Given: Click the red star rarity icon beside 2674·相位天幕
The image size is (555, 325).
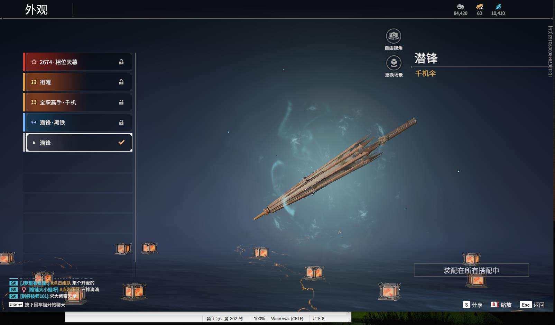Looking at the screenshot, I should click(34, 62).
